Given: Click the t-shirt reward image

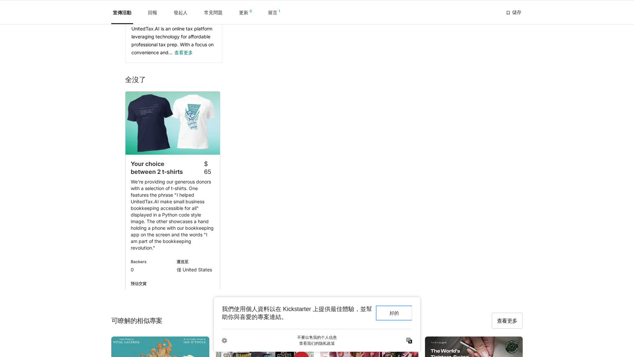Looking at the screenshot, I should [x=173, y=123].
